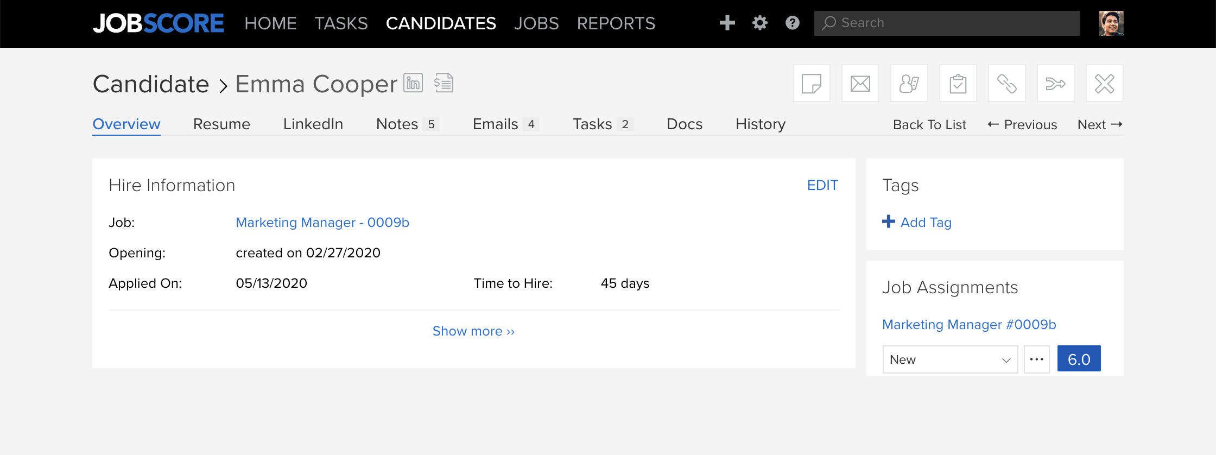The image size is (1216, 455).
Task: Click Add Tag link
Action: pos(917,222)
